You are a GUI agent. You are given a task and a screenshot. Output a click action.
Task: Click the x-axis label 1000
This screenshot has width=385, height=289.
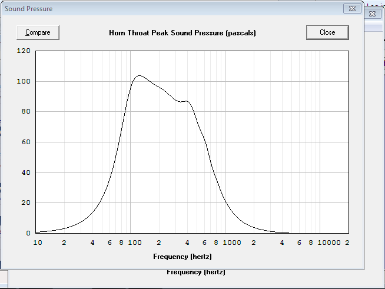coord(232,243)
